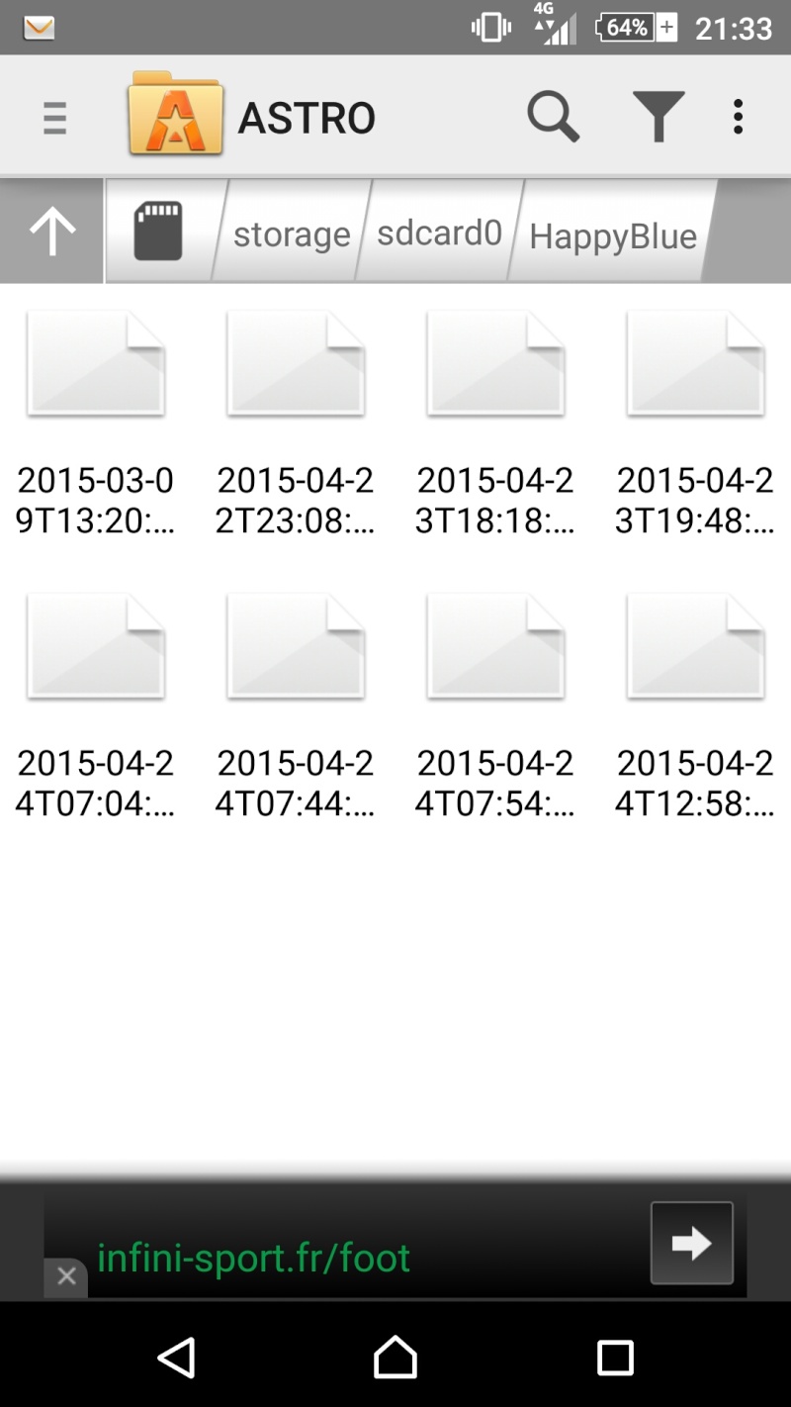The height and width of the screenshot is (1407, 791).
Task: Open the three-dot overflow menu
Action: point(738,118)
